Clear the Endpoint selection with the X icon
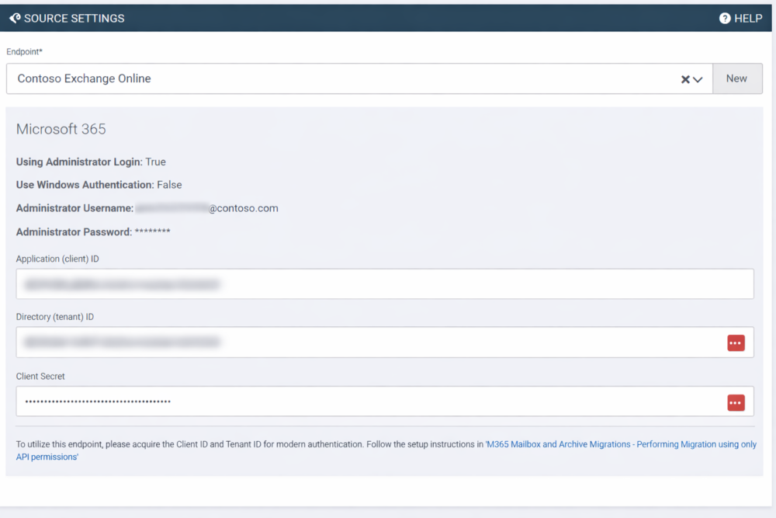This screenshot has width=776, height=518. click(x=685, y=79)
